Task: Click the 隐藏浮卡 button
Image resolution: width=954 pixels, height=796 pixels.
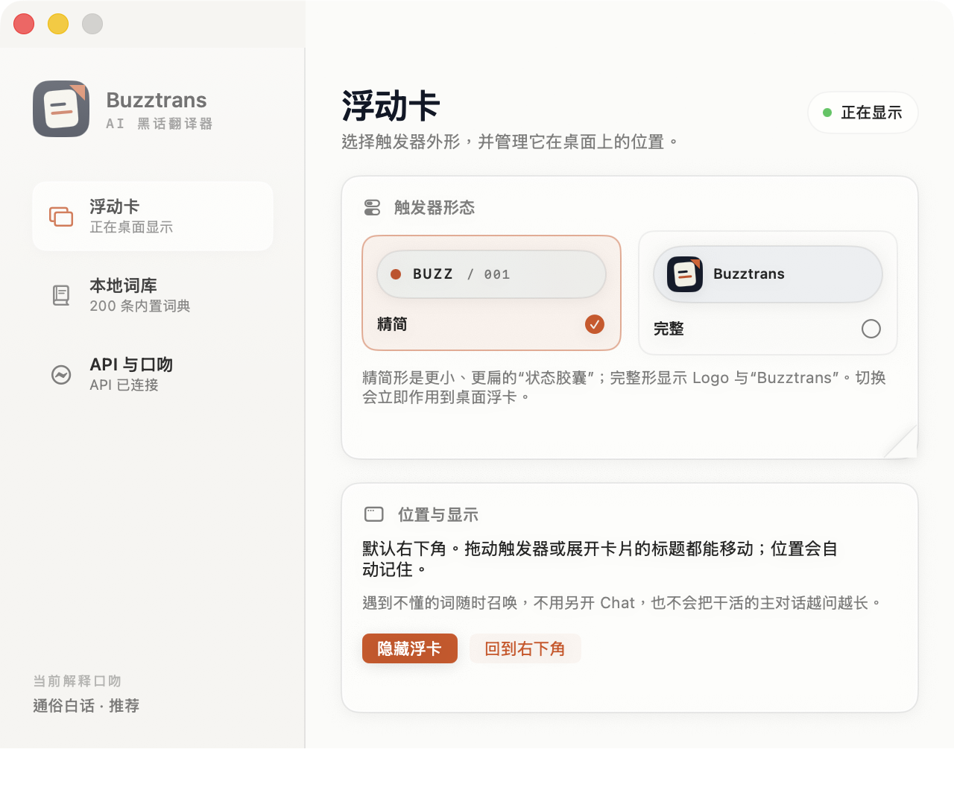Action: point(410,648)
